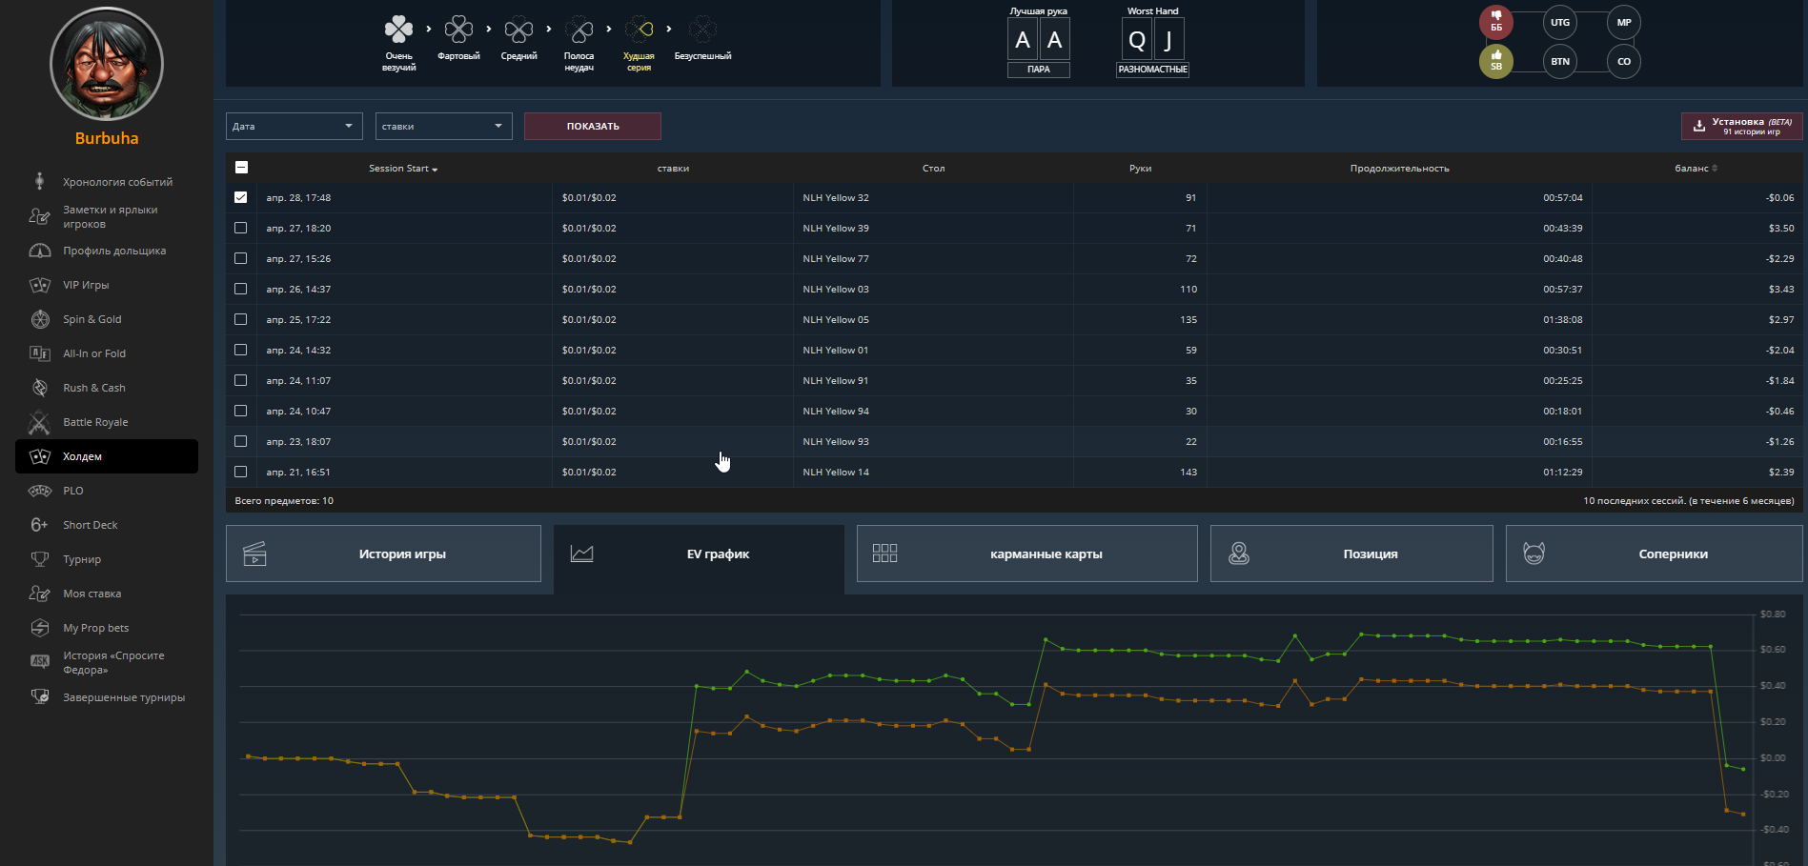
Task: Click the Лучшая рука AA cards
Action: (x=1038, y=39)
